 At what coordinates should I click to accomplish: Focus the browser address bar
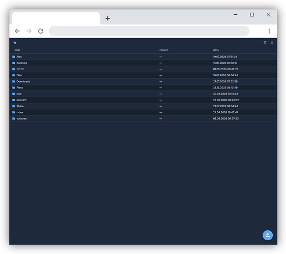point(149,31)
